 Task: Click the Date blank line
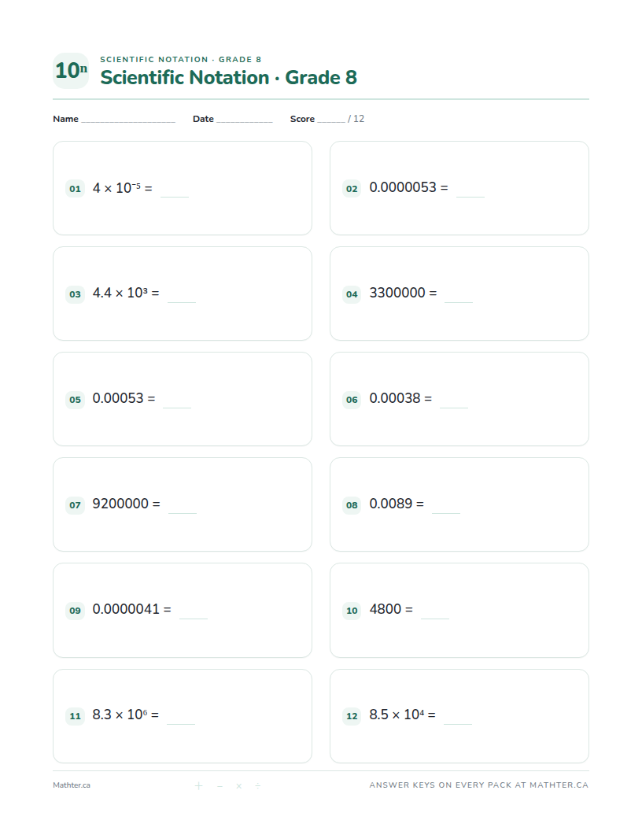(244, 121)
